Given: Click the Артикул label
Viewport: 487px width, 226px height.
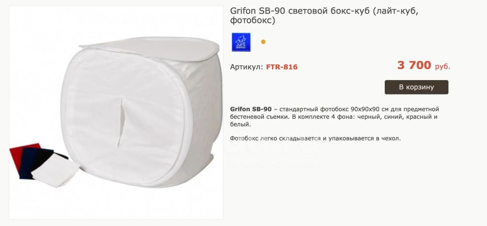Looking at the screenshot, I should (x=246, y=67).
